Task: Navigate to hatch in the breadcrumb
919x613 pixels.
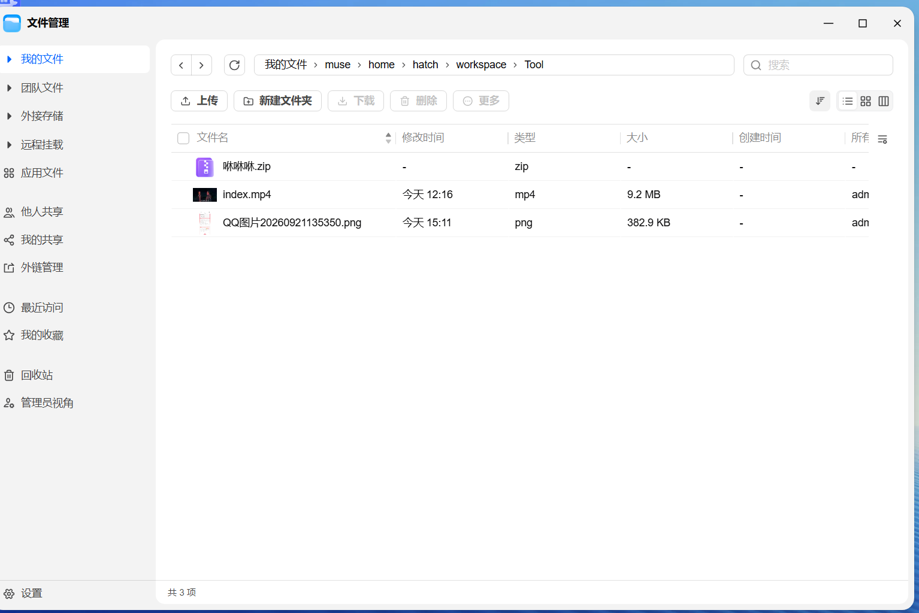Action: 425,65
